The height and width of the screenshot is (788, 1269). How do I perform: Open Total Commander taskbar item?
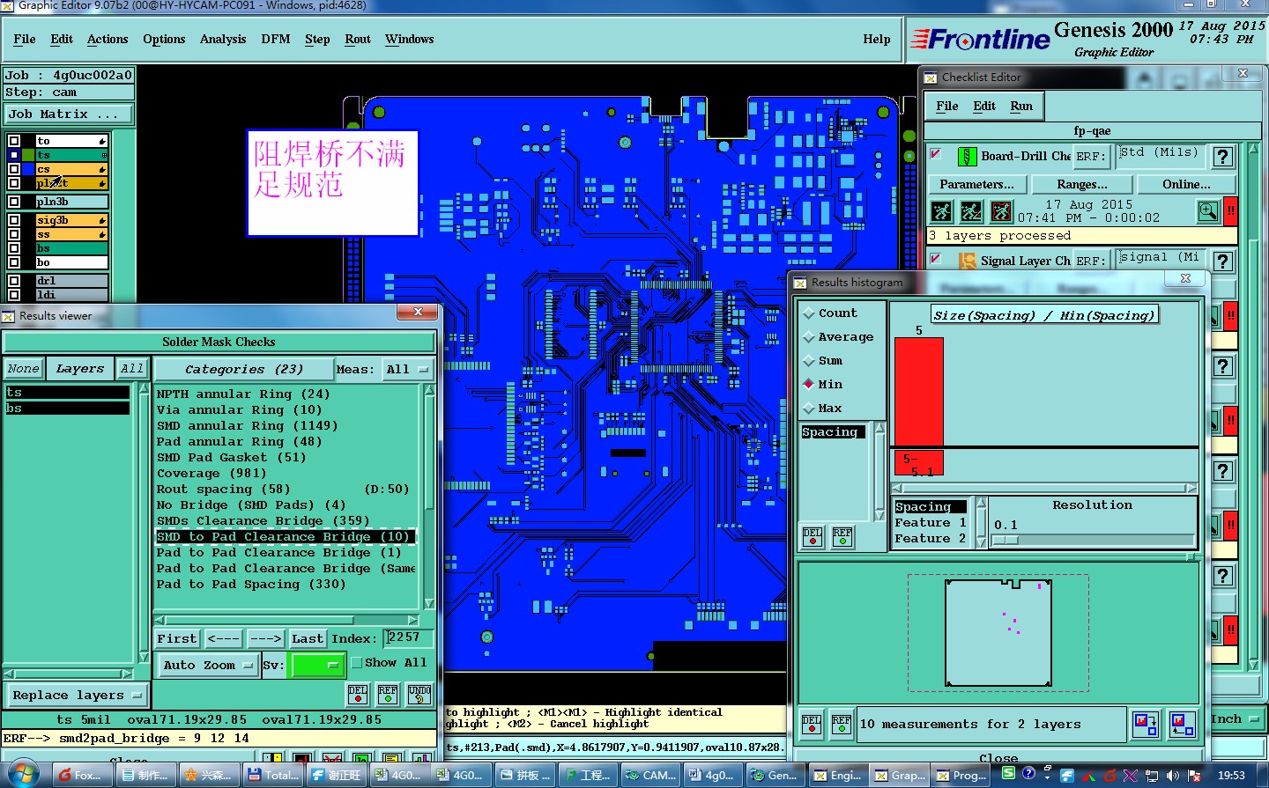coord(274,775)
